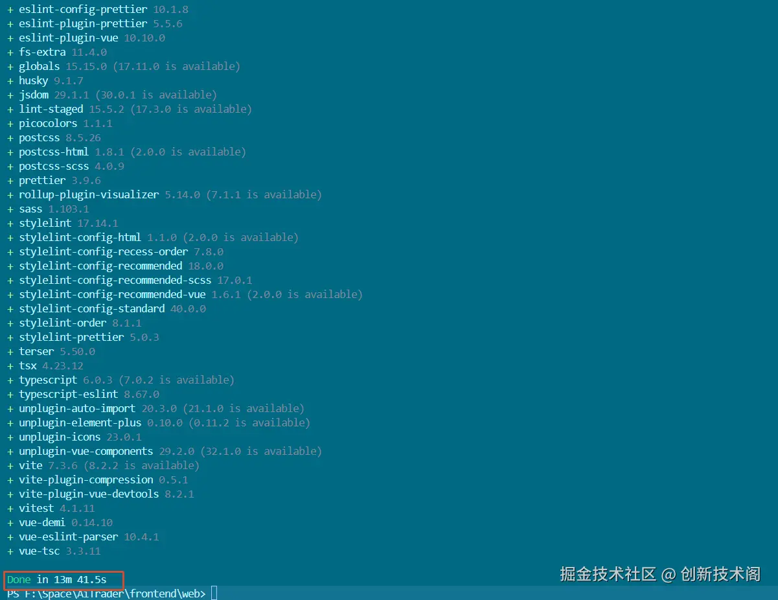Select the stylelint-prettier 5.0.3 line
Viewport: 778px width, 600px height.
click(x=83, y=338)
